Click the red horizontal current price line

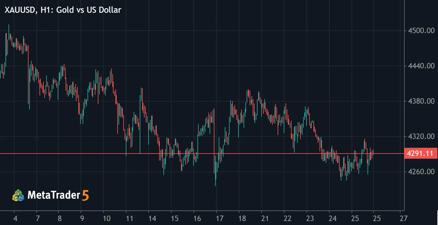point(202,154)
